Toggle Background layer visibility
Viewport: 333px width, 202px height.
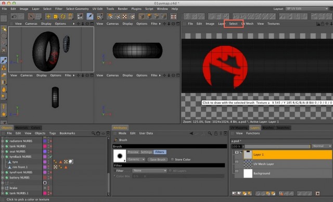coord(237,171)
